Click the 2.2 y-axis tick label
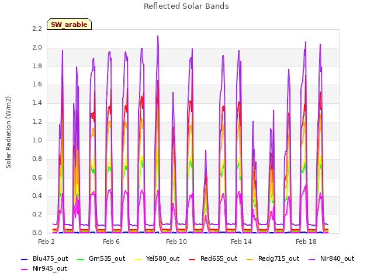 pos(37,29)
